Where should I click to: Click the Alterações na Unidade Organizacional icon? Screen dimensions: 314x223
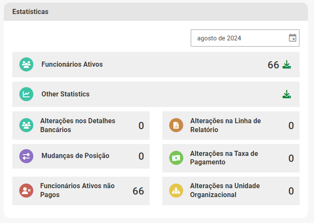(x=176, y=191)
